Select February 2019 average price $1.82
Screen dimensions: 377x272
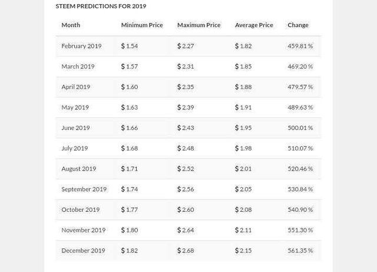[x=243, y=45]
